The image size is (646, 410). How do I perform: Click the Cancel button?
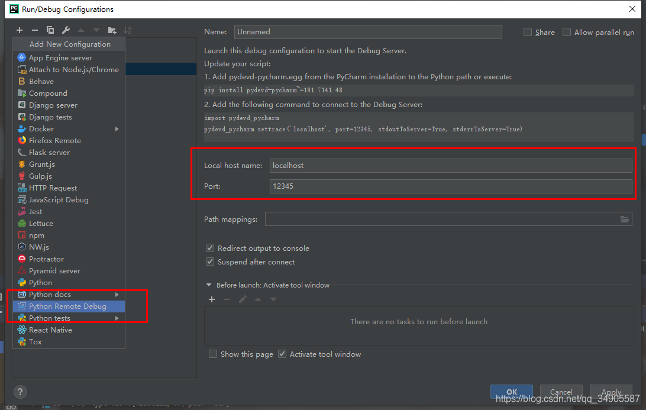tap(561, 392)
